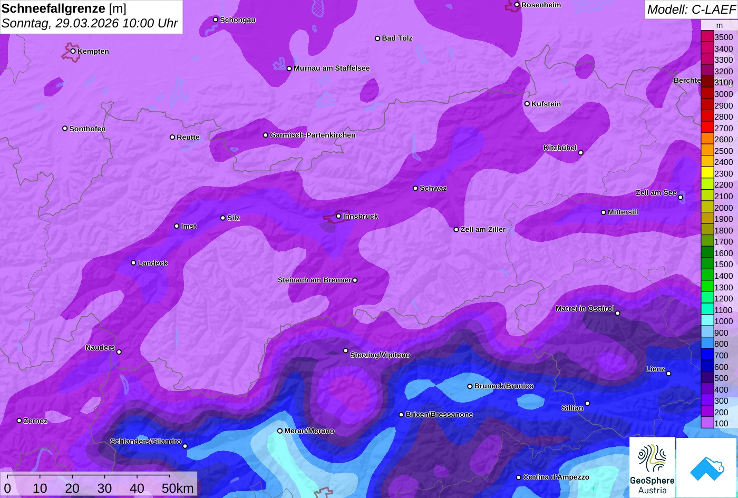Click the Silz label
This screenshot has width=738, height=498.
[x=234, y=218]
